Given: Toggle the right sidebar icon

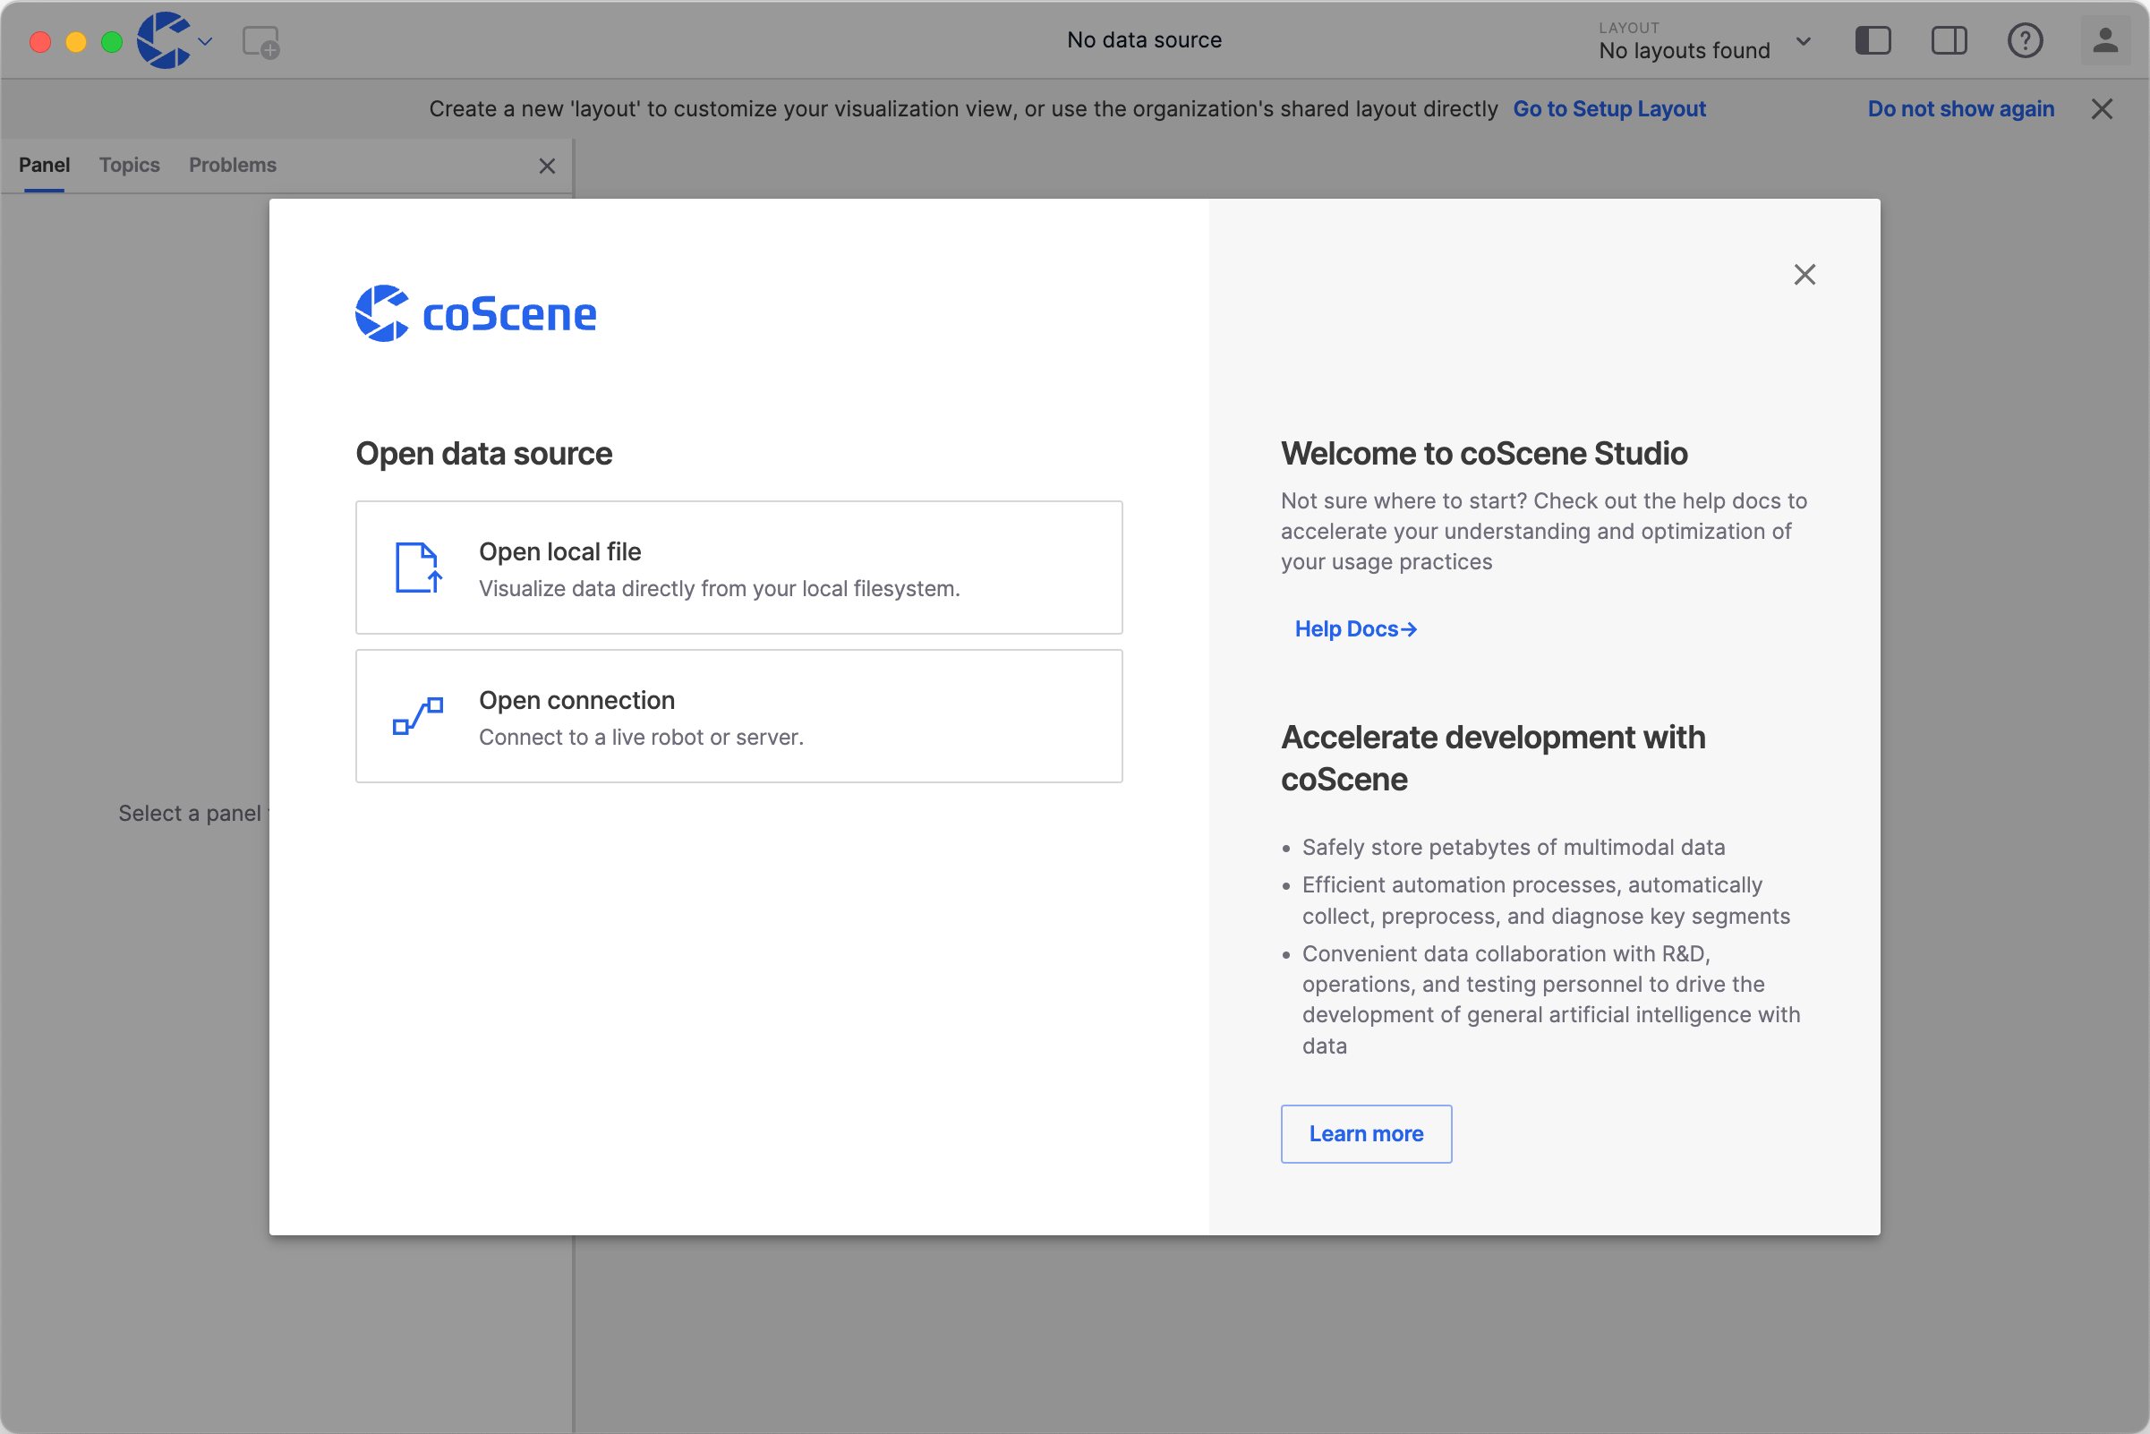Looking at the screenshot, I should pyautogui.click(x=1949, y=40).
